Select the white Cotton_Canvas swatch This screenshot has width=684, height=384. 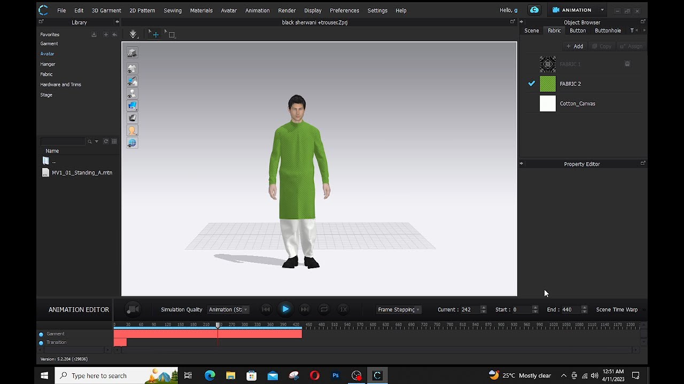[x=548, y=103]
